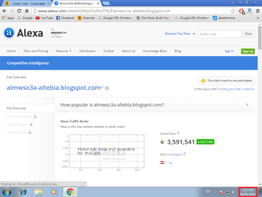Click the Find button
The height and width of the screenshot is (197, 262).
[x=248, y=34]
